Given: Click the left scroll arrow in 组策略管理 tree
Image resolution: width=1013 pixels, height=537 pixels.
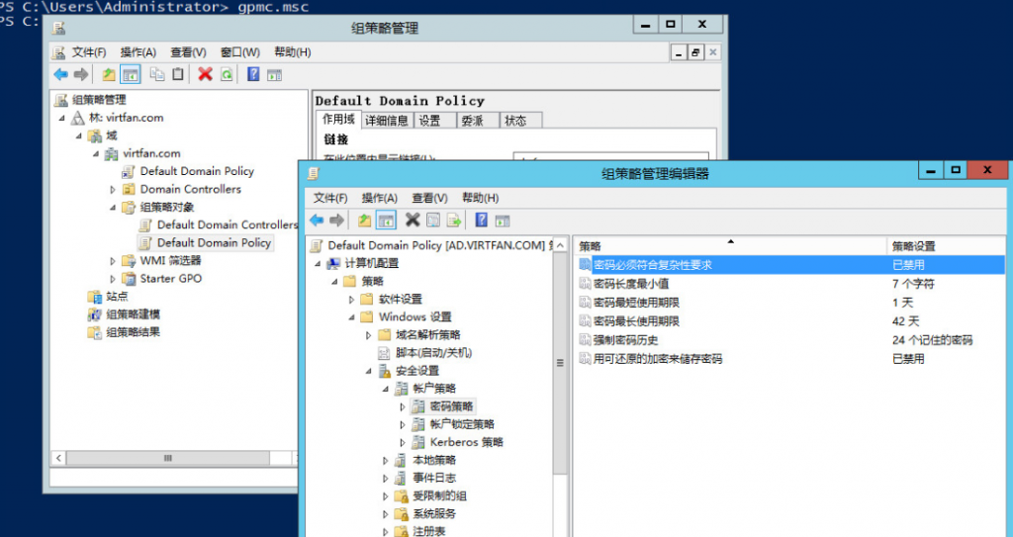Looking at the screenshot, I should pyautogui.click(x=58, y=458).
